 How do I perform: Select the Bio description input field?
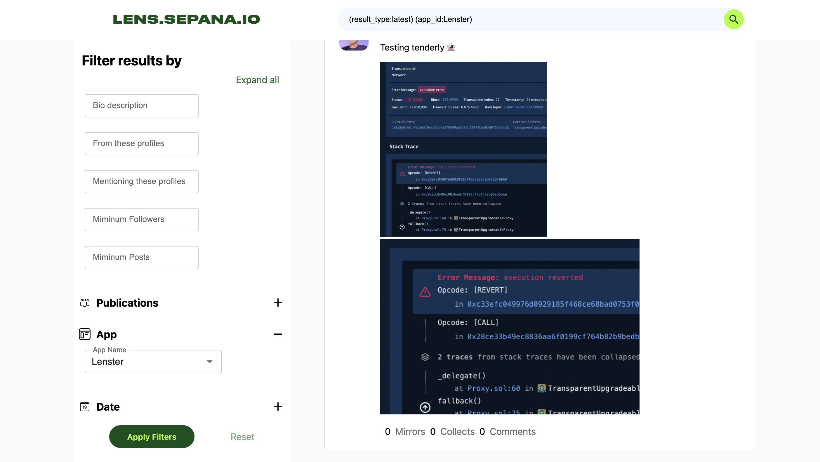141,105
